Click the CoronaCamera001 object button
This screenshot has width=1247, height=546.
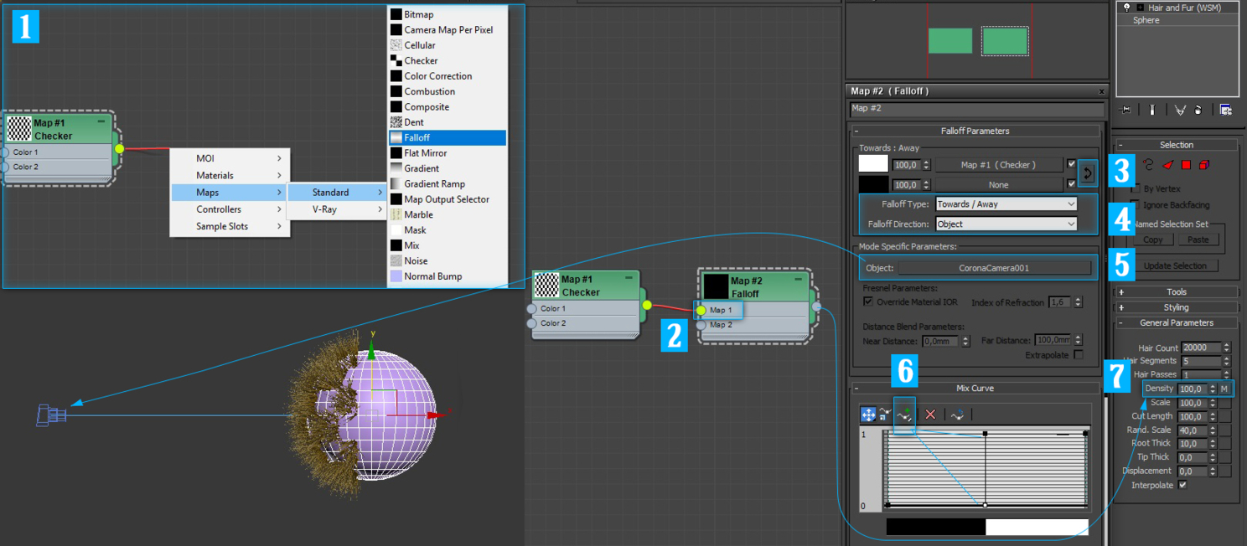coord(994,268)
